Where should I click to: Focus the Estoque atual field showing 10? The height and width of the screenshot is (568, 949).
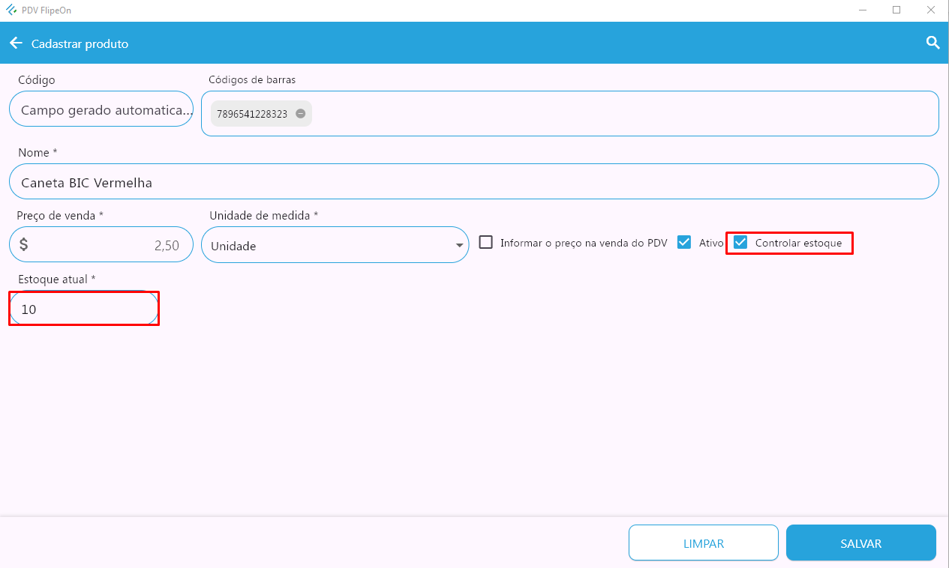click(x=84, y=309)
